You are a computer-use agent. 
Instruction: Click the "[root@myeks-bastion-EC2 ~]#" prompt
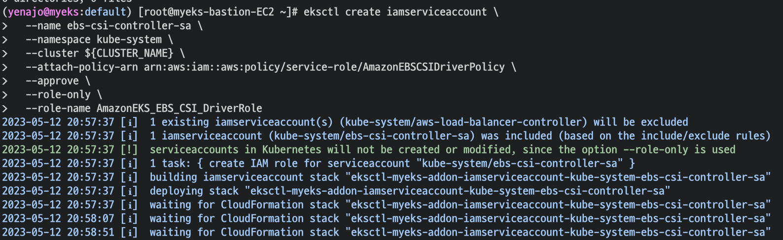(218, 12)
